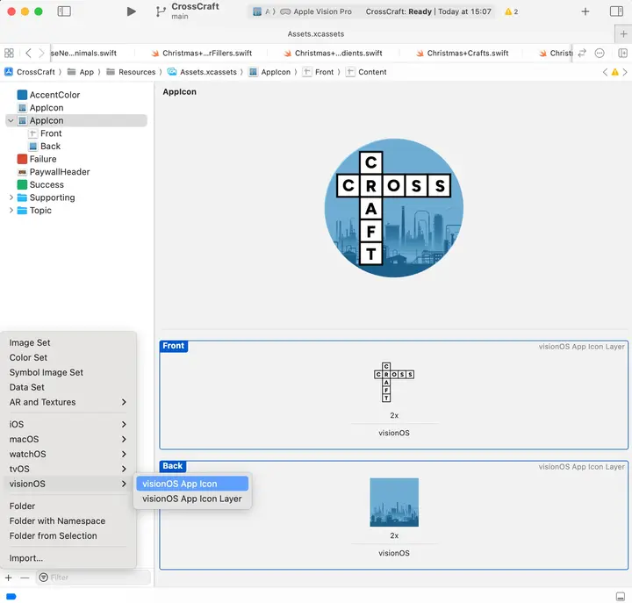The image size is (632, 603).
Task: Open the iOS submenu
Action: pos(68,425)
